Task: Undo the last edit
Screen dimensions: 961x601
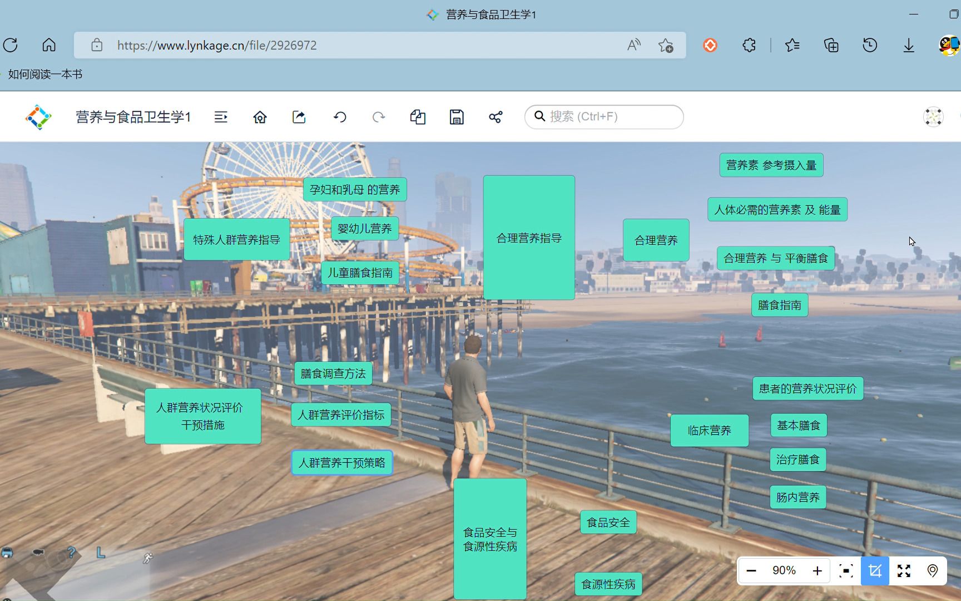Action: click(340, 117)
